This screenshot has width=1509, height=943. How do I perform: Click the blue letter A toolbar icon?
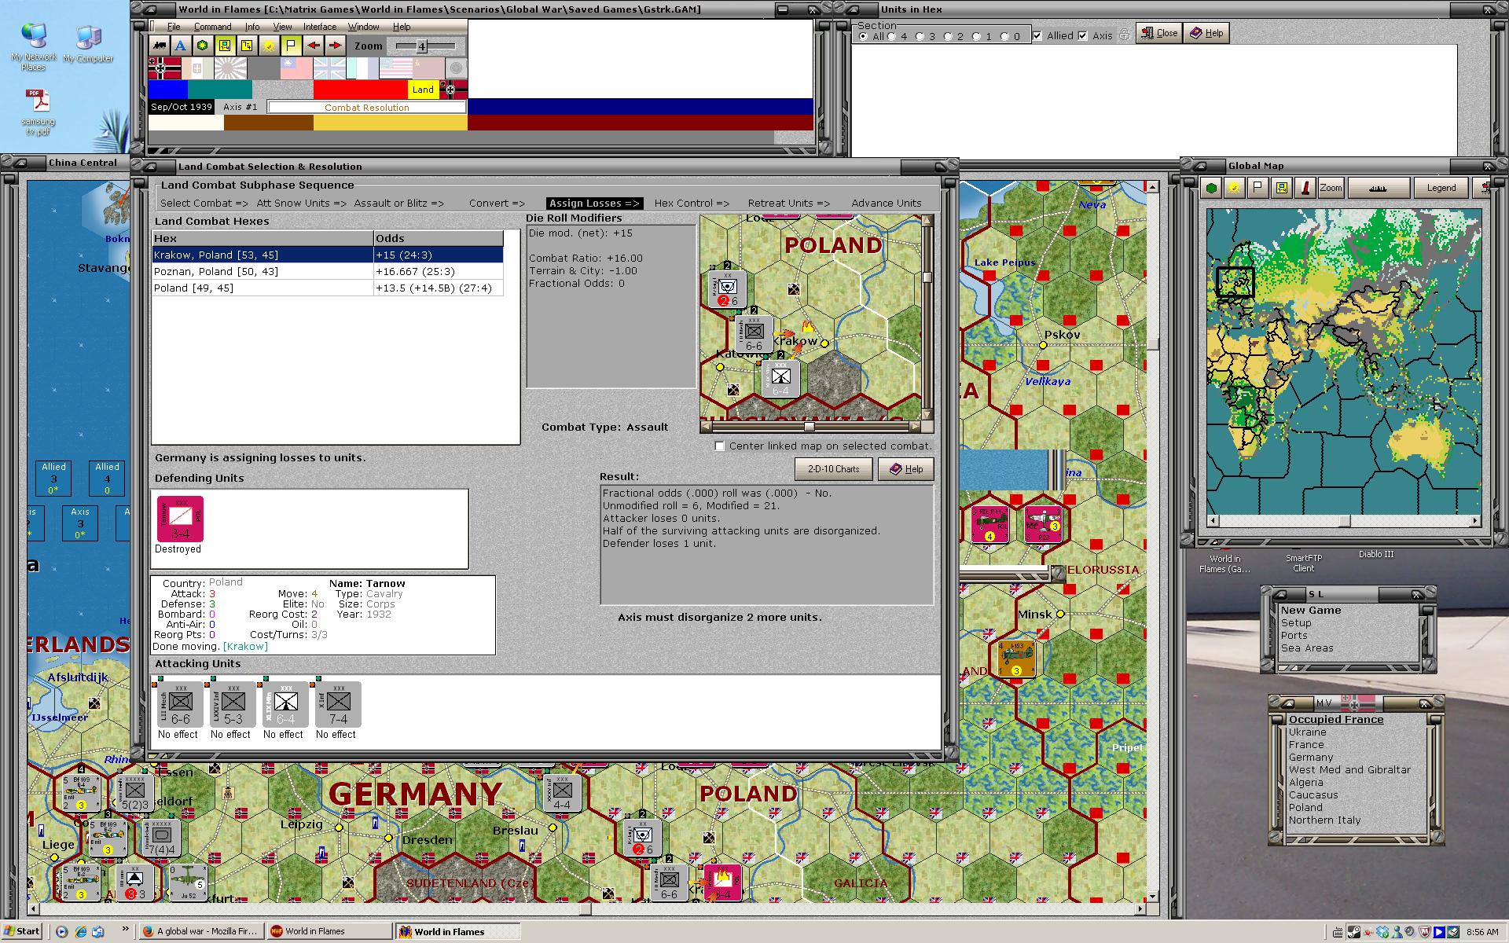(181, 46)
